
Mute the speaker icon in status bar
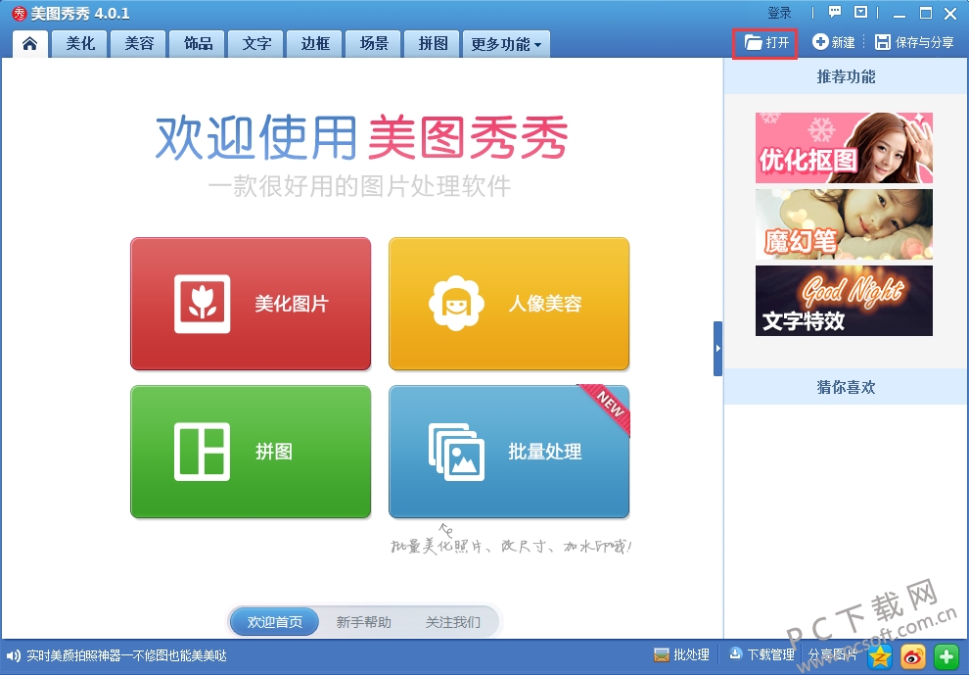click(13, 655)
